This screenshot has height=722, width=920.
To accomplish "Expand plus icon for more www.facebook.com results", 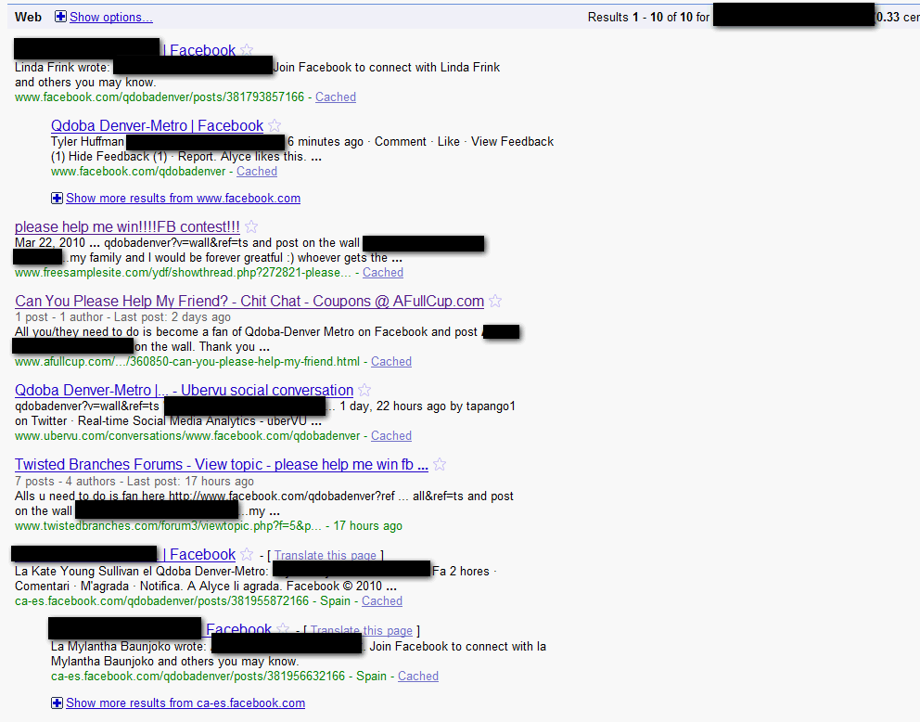I will click(x=57, y=198).
